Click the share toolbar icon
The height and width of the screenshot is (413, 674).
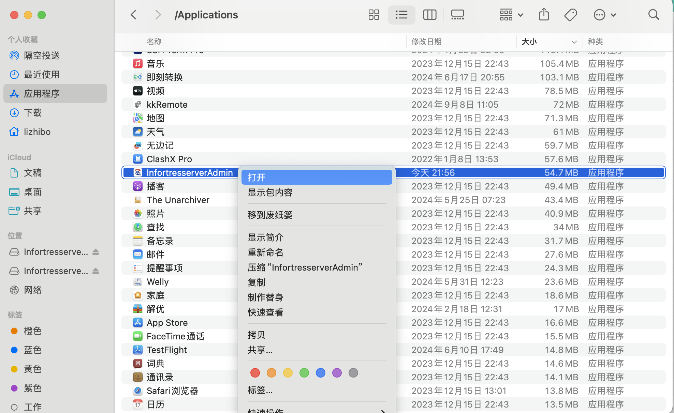coord(544,15)
